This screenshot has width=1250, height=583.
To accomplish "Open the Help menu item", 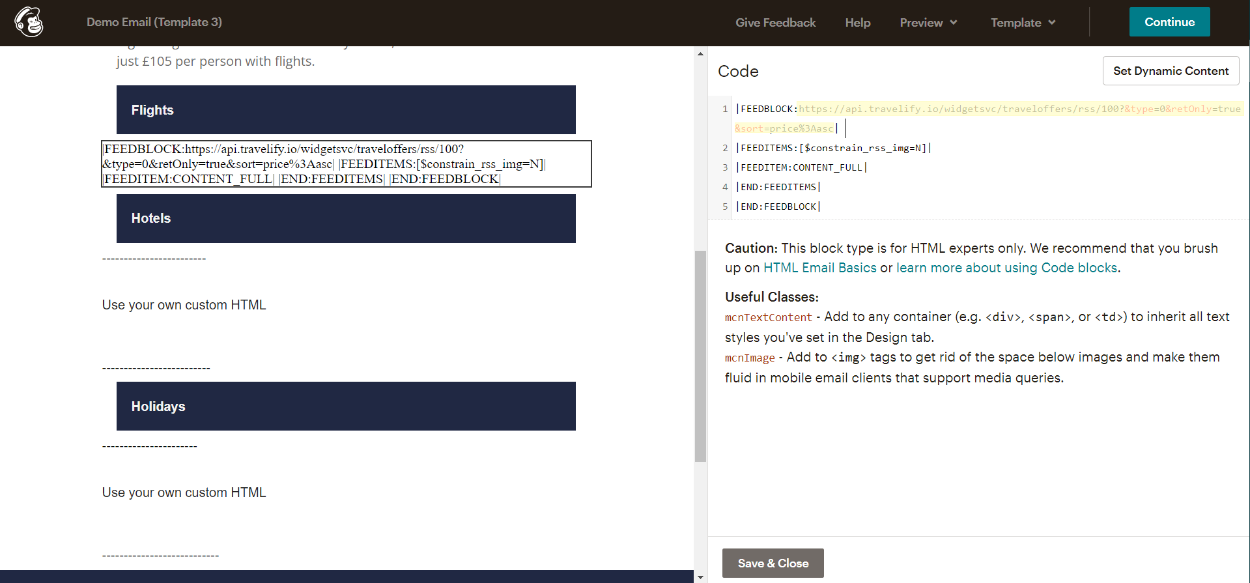I will 857,22.
